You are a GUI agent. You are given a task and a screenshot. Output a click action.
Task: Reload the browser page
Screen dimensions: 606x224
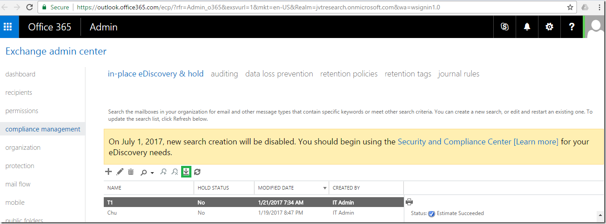[30, 7]
